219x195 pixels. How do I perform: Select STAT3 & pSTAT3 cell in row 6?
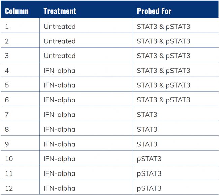pyautogui.click(x=163, y=100)
